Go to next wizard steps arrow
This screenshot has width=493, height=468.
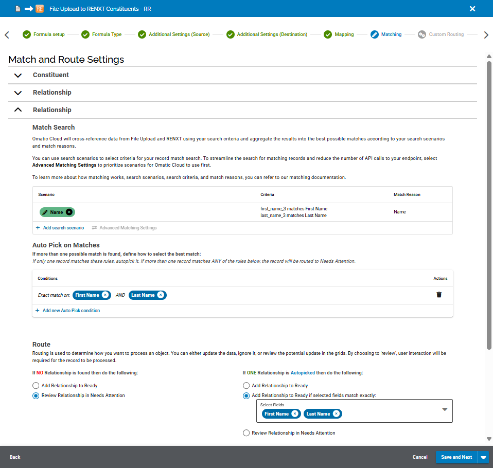486,34
